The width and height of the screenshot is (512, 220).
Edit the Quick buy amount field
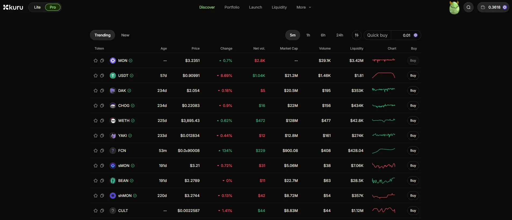click(x=406, y=35)
